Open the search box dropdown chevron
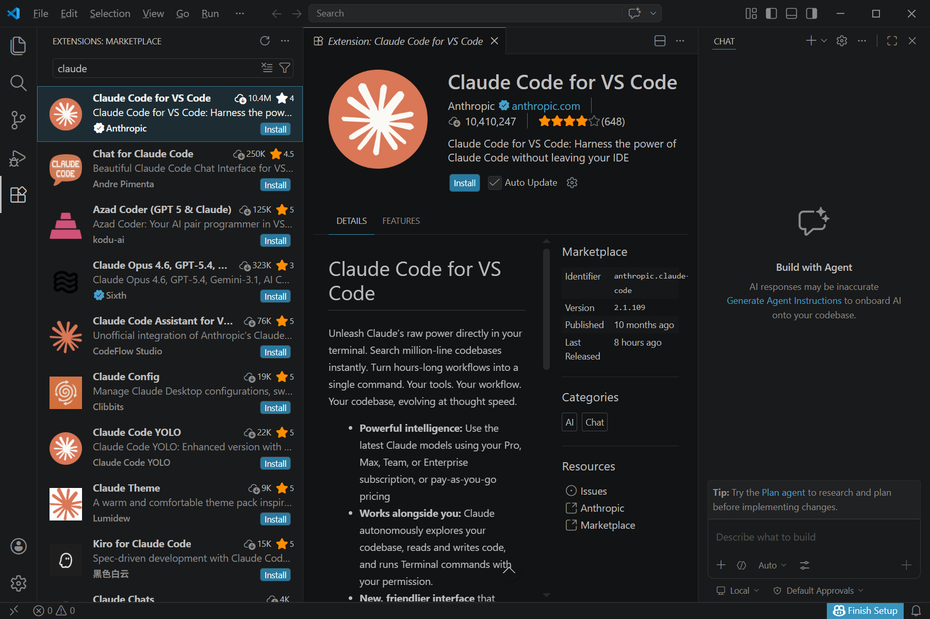 click(x=653, y=13)
